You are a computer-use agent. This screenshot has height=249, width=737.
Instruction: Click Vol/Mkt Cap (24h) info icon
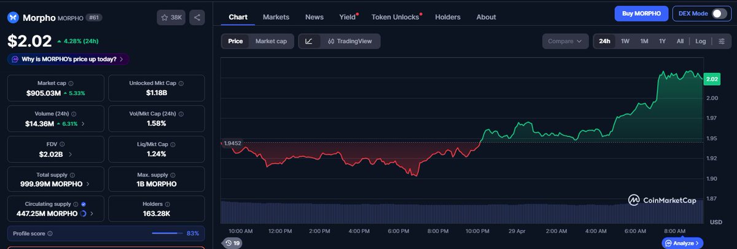pyautogui.click(x=181, y=113)
